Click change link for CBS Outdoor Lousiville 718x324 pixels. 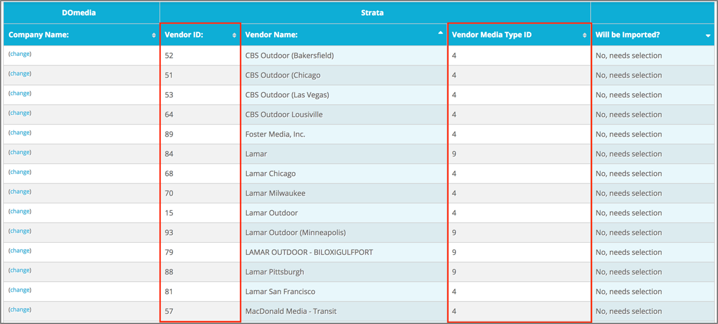[x=20, y=113]
